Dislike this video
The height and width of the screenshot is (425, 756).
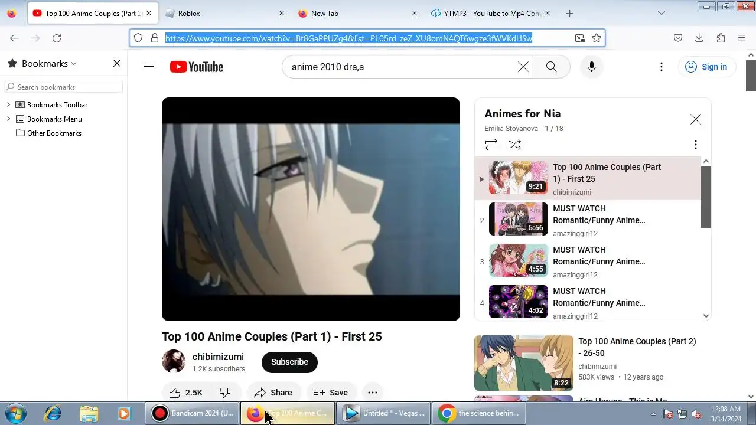coord(225,393)
